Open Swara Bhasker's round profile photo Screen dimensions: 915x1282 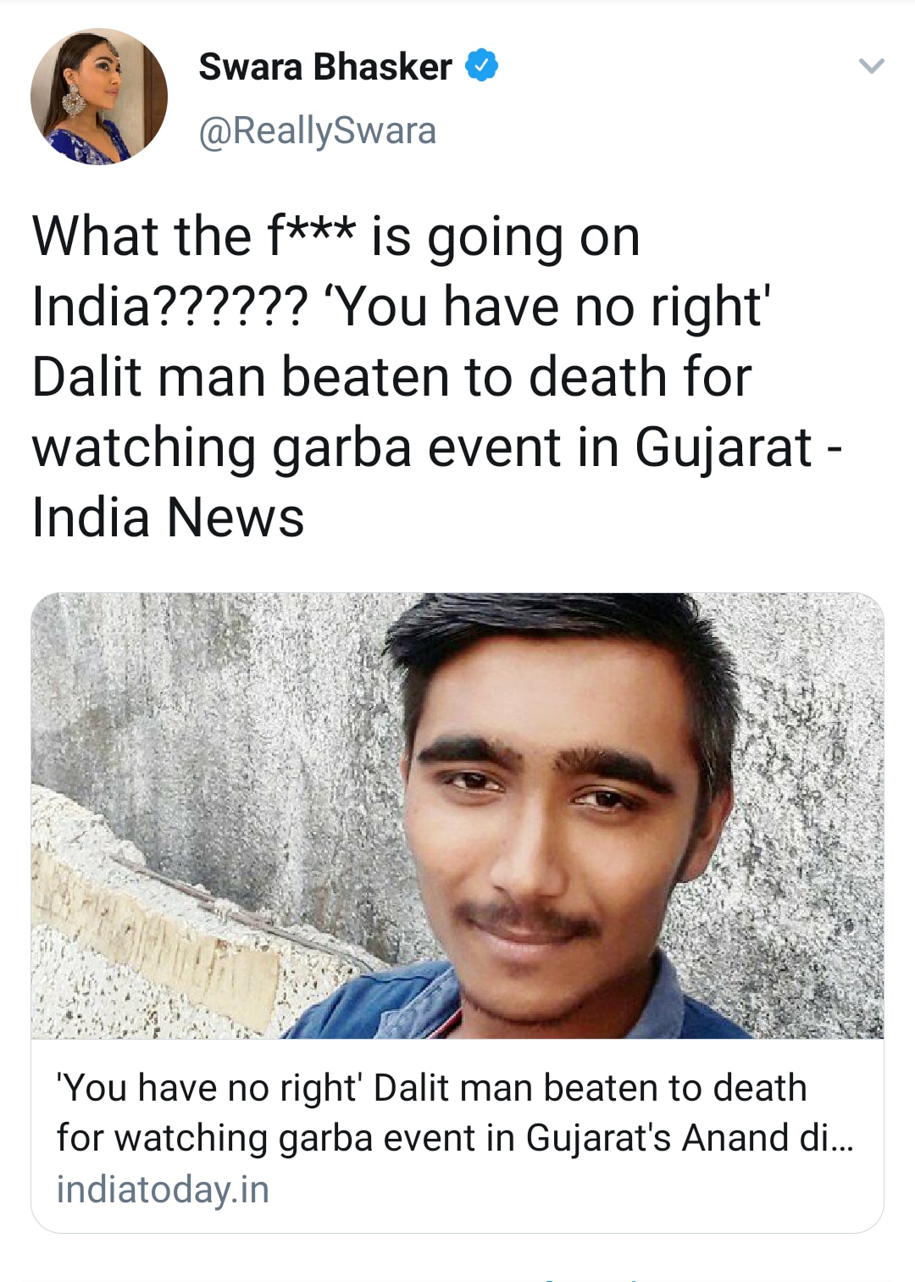click(99, 97)
